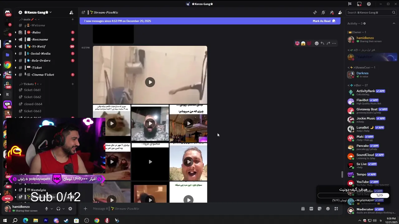This screenshot has width=399, height=224.
Task: Mute microphone in user panel
Action: 46,209
